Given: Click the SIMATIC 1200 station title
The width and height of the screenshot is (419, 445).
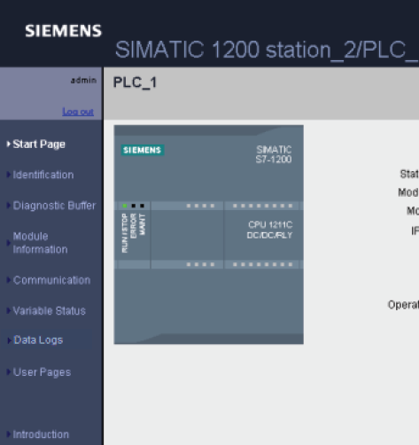Looking at the screenshot, I should [267, 50].
